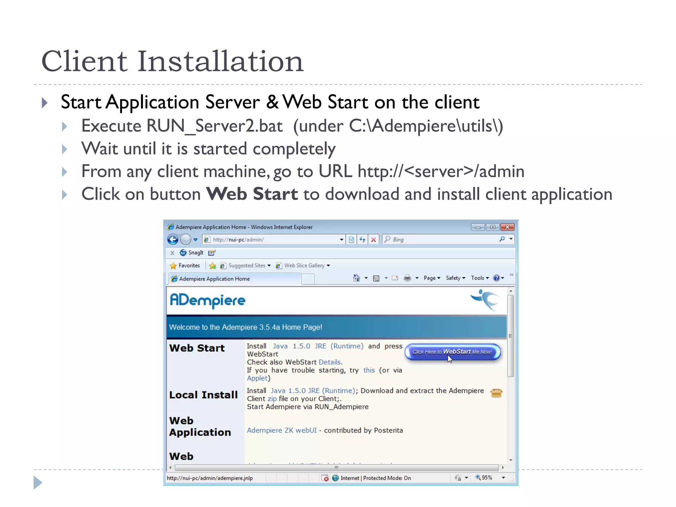Expand the Home button dropdown arrow
Screen dimensions: 676x507
tap(366, 278)
